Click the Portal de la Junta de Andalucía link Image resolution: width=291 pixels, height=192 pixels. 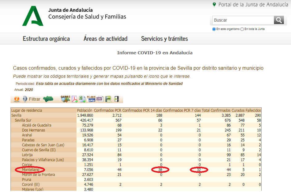[x=253, y=4]
